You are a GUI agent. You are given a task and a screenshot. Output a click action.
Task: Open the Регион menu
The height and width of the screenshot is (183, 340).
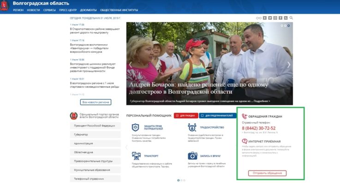coord(18,10)
